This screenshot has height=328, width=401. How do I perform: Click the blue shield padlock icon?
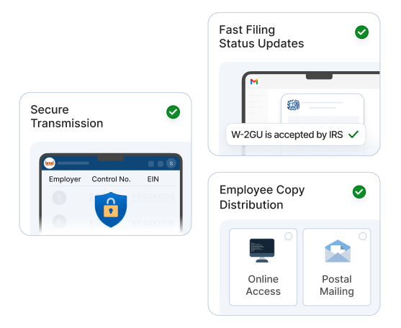(x=111, y=209)
